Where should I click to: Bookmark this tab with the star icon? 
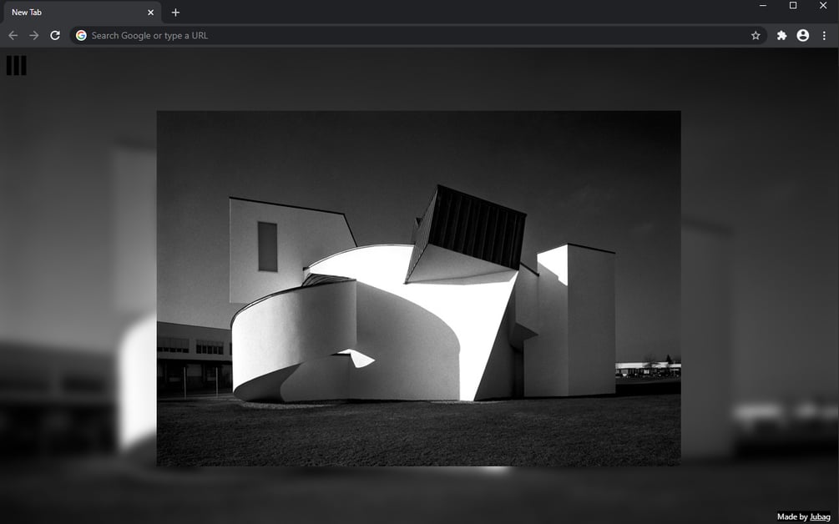[x=755, y=35]
